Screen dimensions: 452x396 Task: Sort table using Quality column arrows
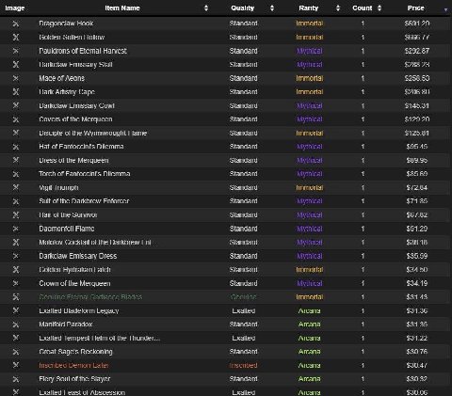point(272,8)
